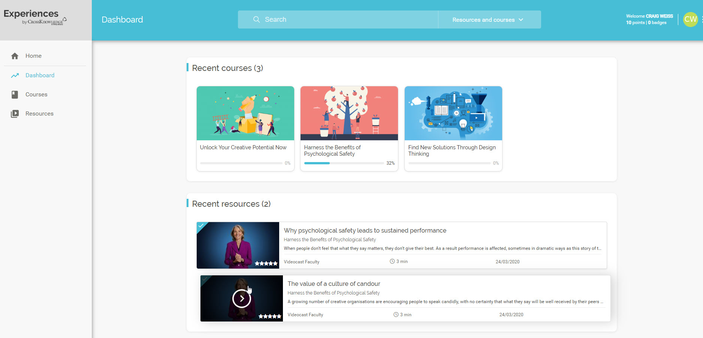Select the Home icon in the sidebar
Viewport: 703px width, 338px height.
coord(15,56)
